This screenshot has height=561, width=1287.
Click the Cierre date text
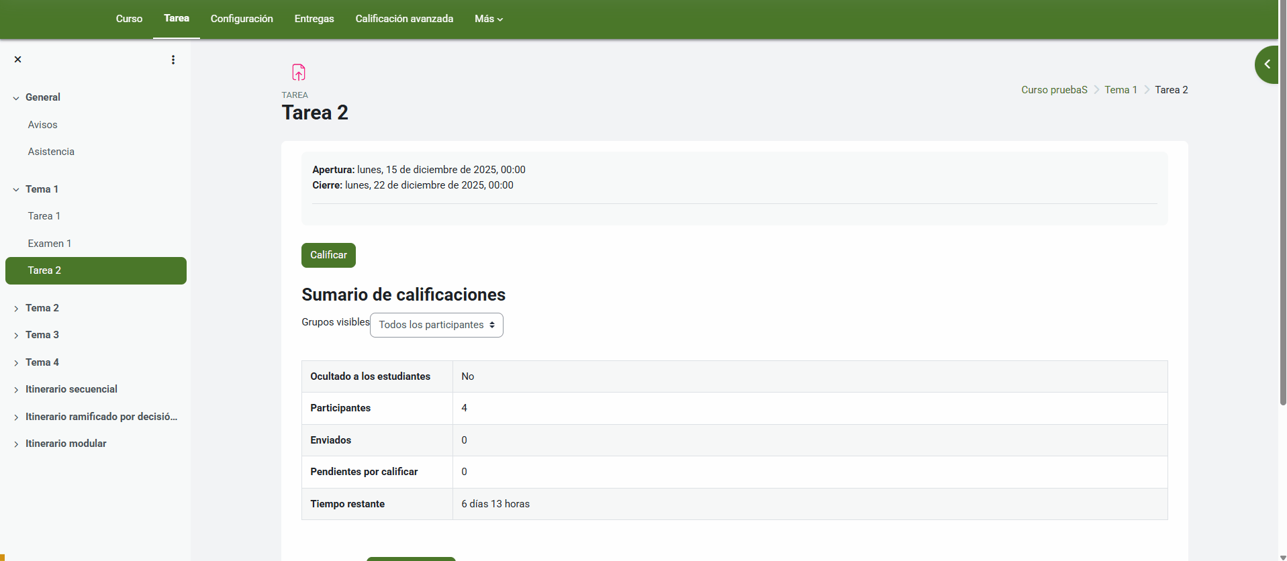tap(429, 185)
